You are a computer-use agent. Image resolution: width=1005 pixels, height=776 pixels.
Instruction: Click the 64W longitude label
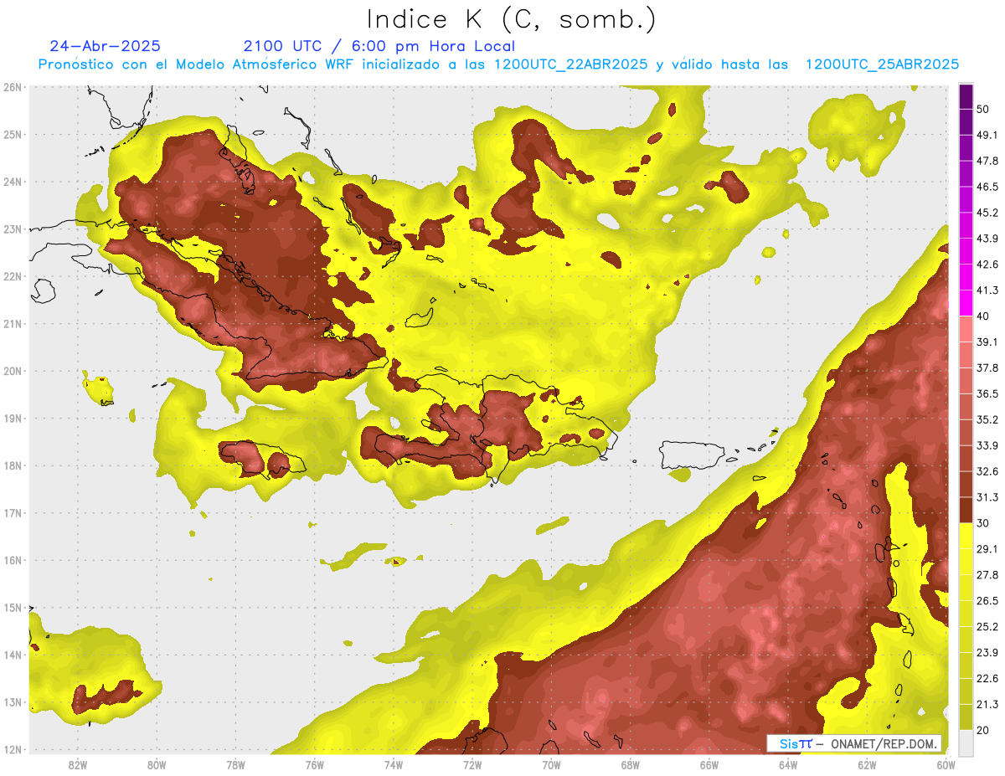(788, 765)
